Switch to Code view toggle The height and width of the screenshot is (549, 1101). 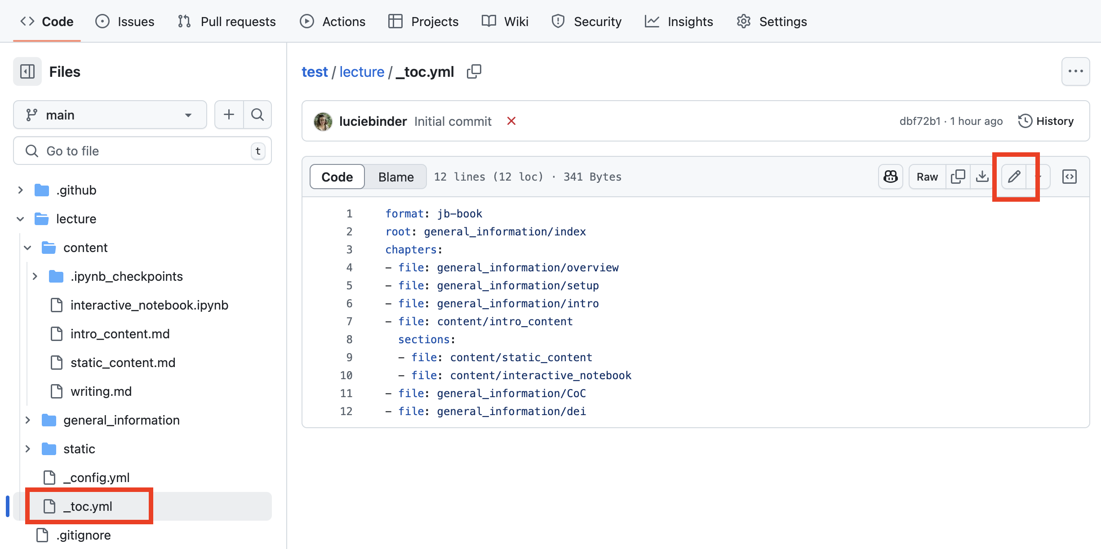[x=337, y=177]
